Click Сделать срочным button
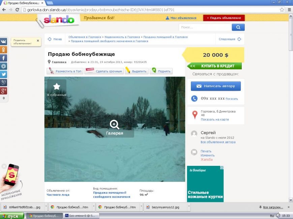The width and height of the screenshot is (293, 219). point(104,71)
